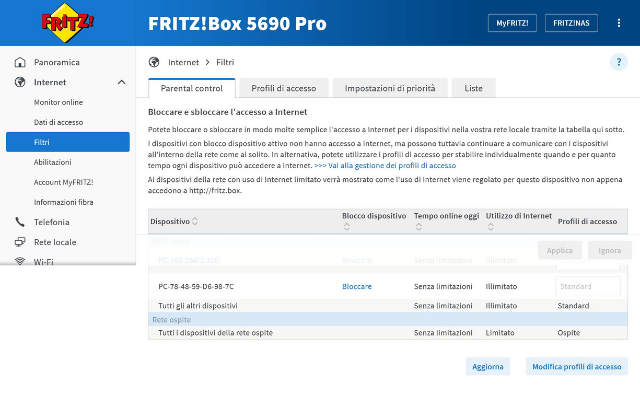Click the FRITZ! logo

(67, 23)
